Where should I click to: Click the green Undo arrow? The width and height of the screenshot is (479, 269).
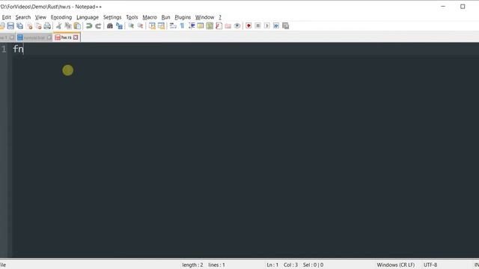click(89, 26)
